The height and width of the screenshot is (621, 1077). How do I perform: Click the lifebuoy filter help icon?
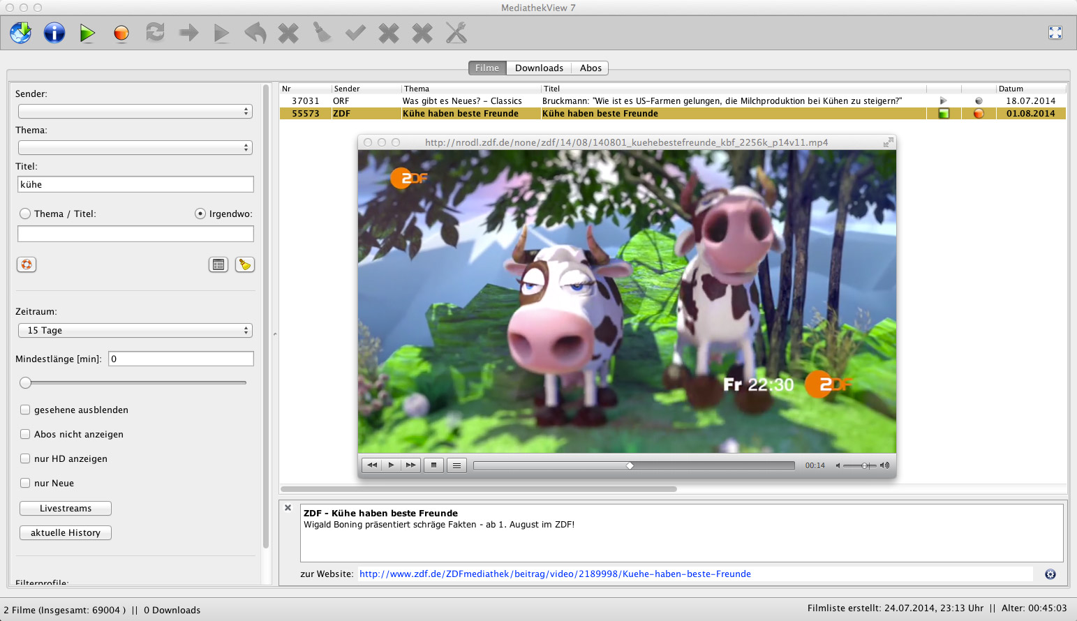coord(27,264)
